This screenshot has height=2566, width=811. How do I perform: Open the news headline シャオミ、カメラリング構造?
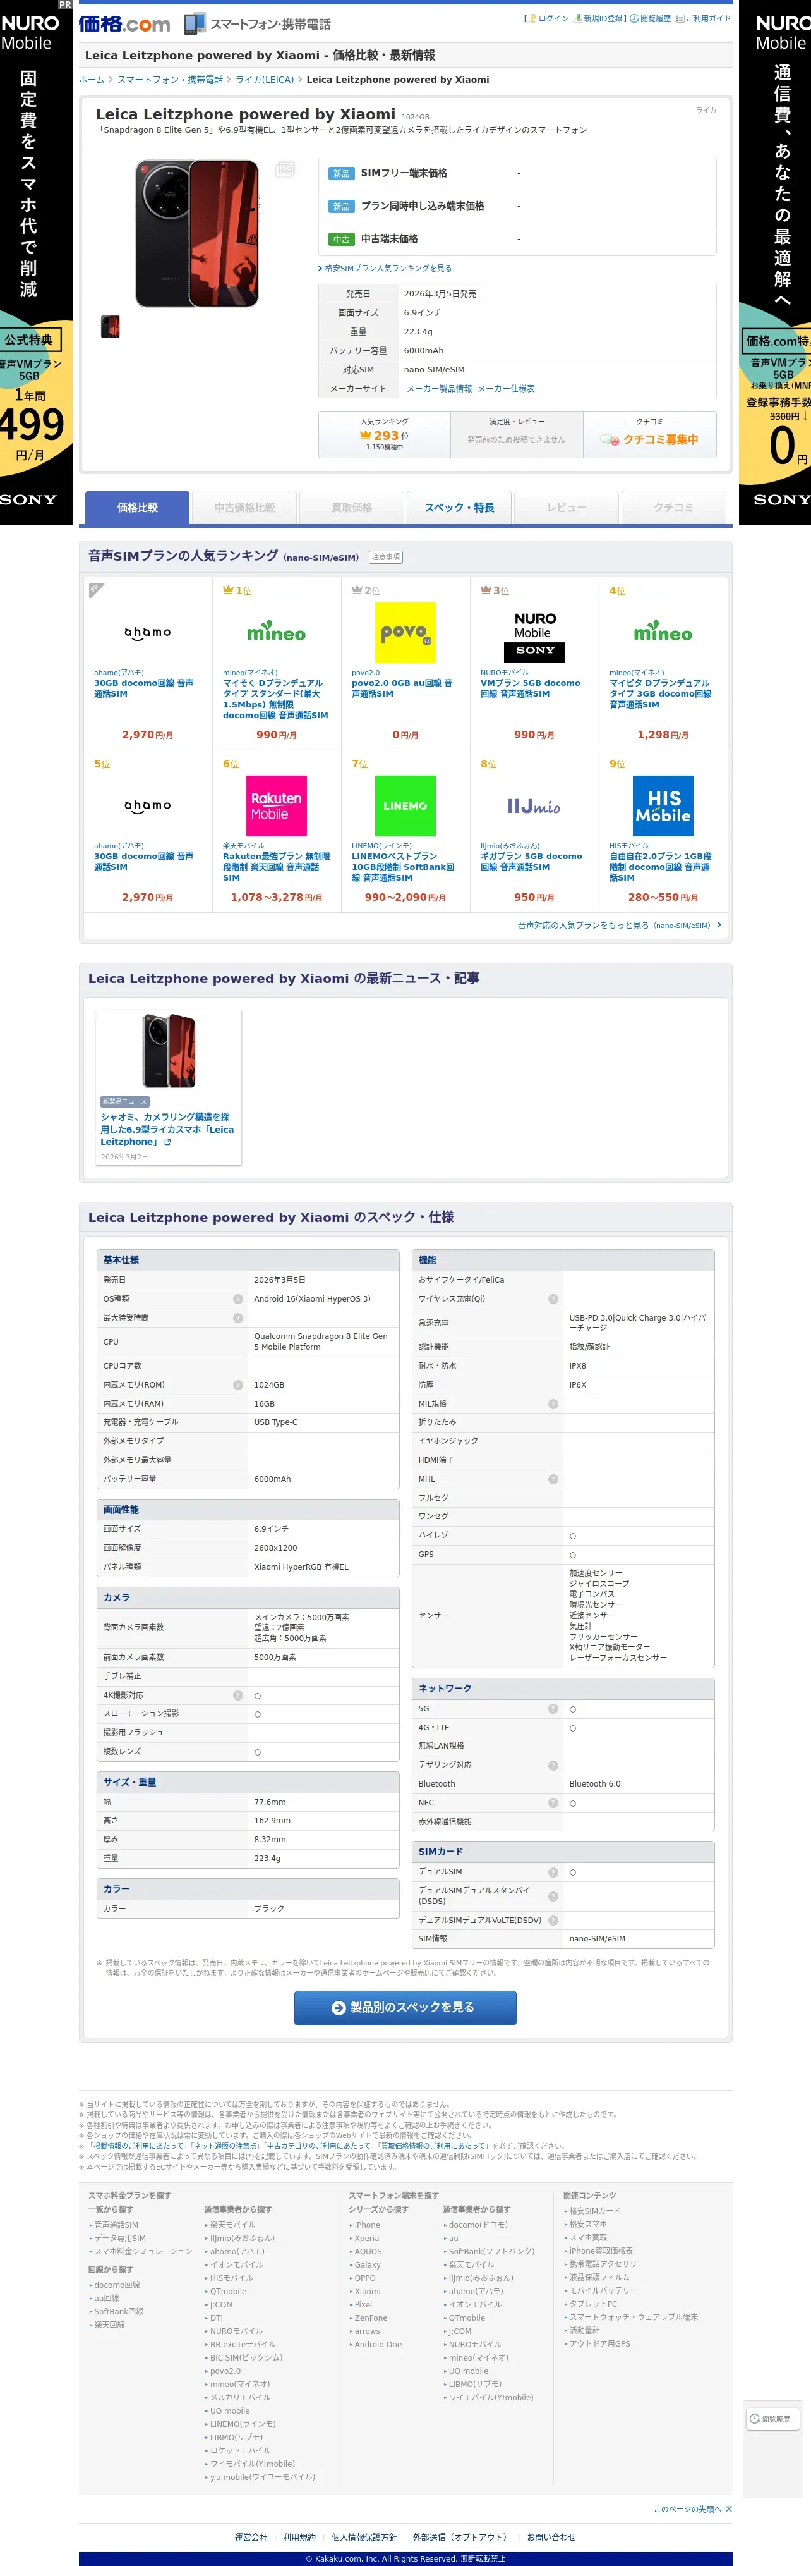click(x=167, y=1130)
